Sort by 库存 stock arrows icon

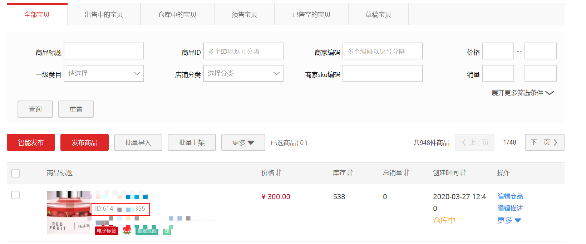click(x=350, y=173)
